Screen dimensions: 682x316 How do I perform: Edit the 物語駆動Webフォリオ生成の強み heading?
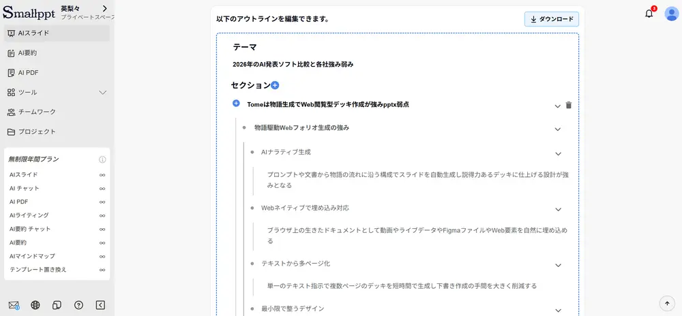click(x=302, y=127)
